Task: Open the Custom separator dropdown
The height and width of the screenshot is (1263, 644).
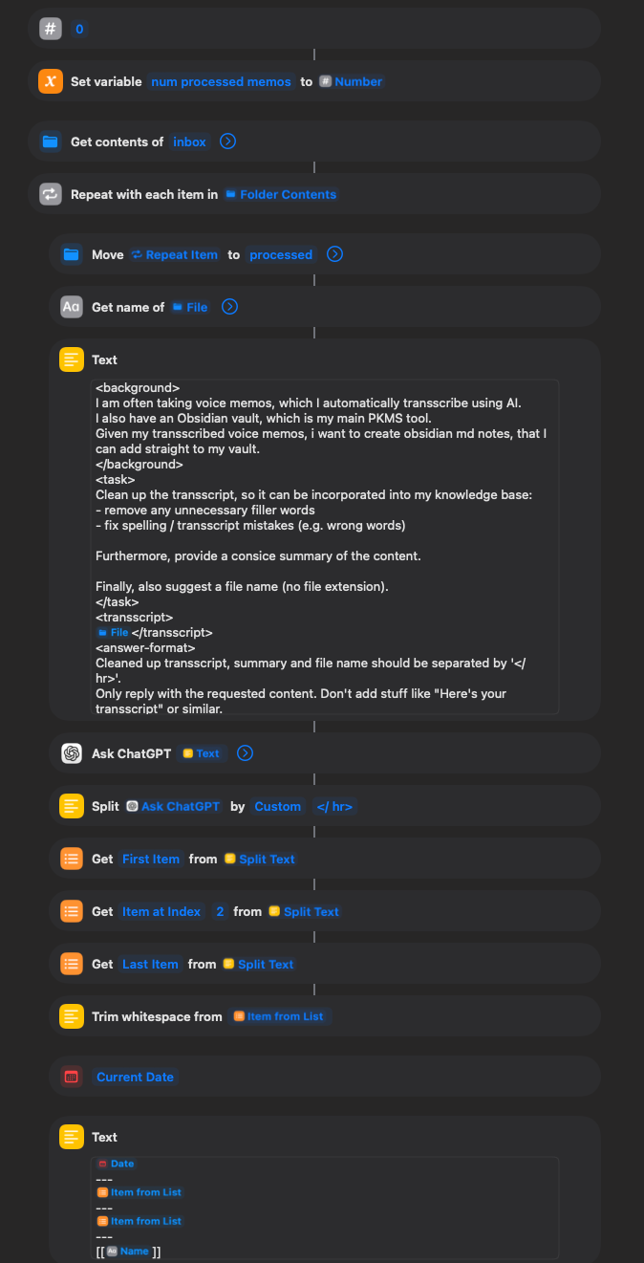Action: (x=277, y=806)
